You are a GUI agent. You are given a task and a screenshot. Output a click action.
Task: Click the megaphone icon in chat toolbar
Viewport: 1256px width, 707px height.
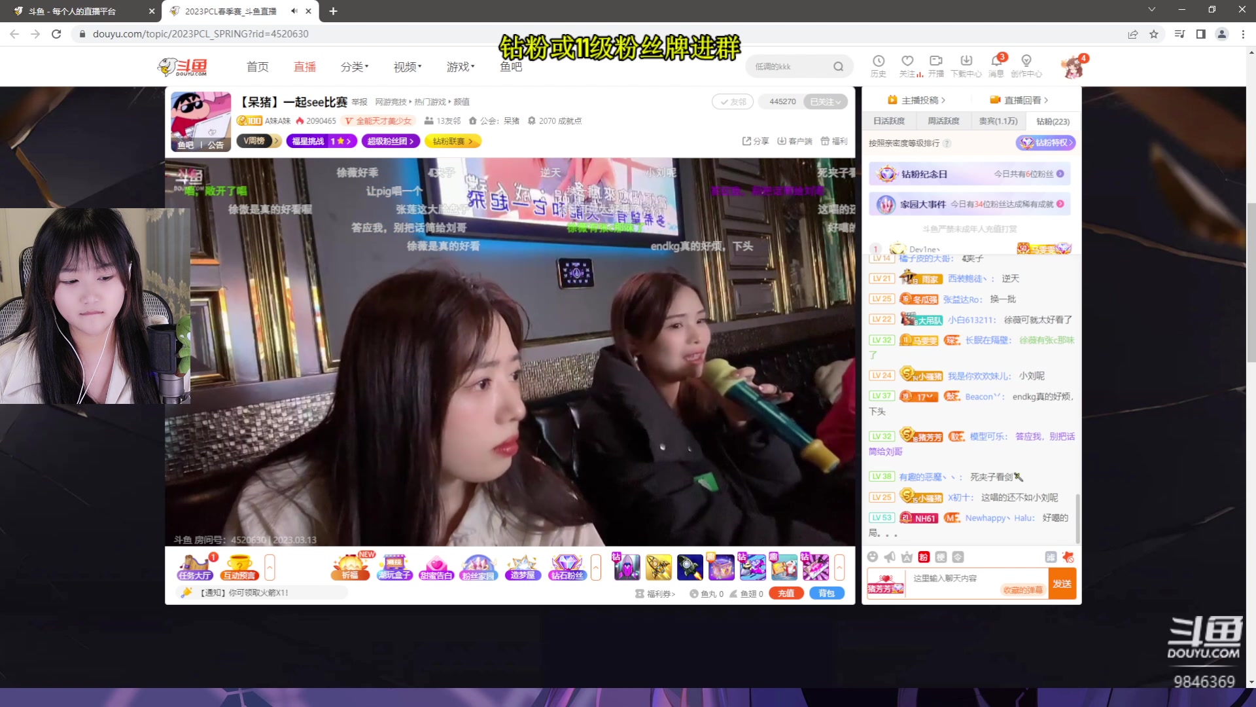point(890,557)
